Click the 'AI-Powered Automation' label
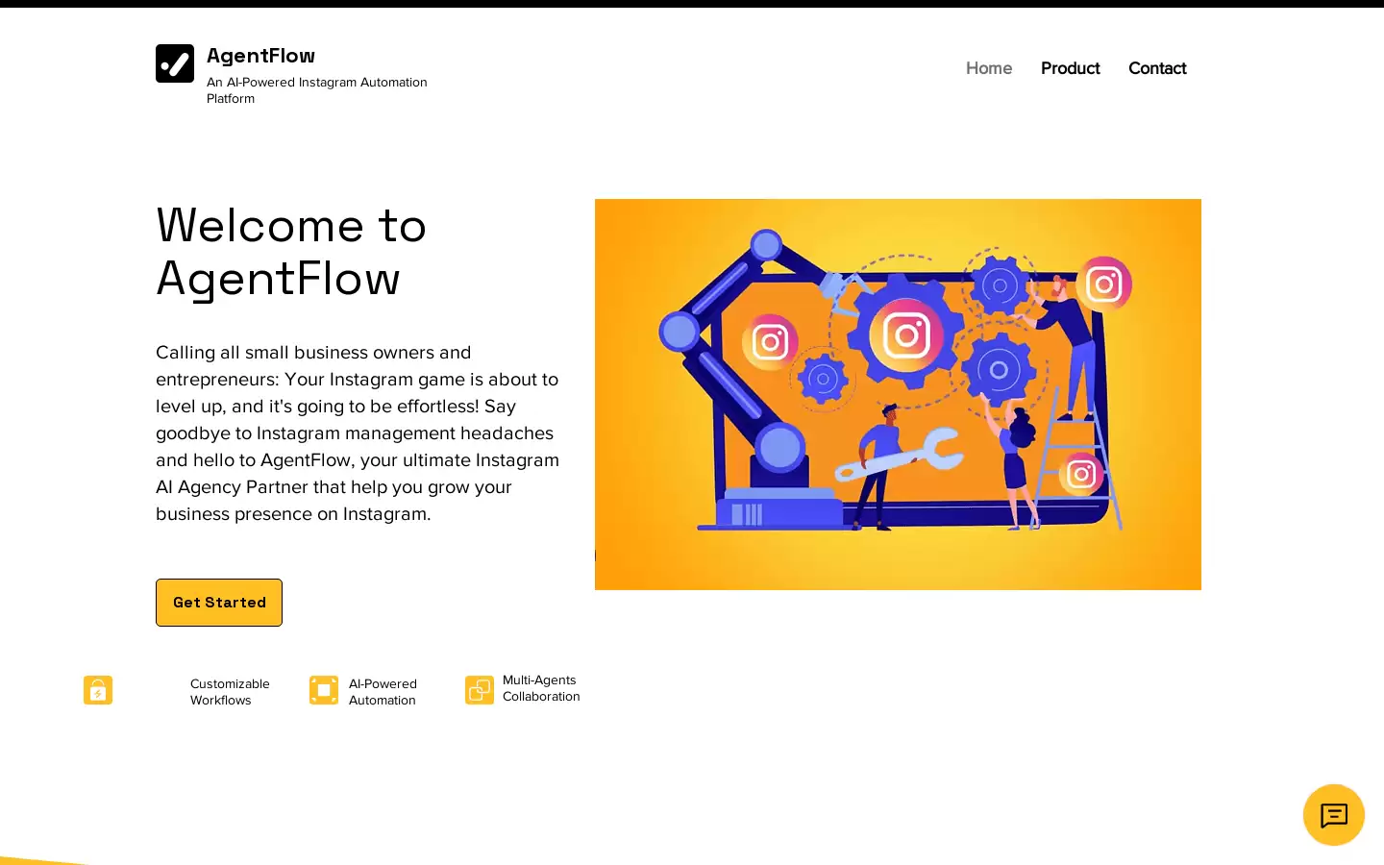This screenshot has width=1384, height=865. tap(383, 692)
